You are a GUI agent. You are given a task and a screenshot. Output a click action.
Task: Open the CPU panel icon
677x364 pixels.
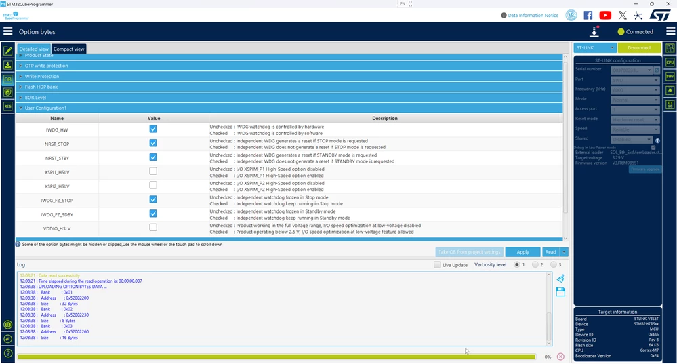pyautogui.click(x=670, y=62)
